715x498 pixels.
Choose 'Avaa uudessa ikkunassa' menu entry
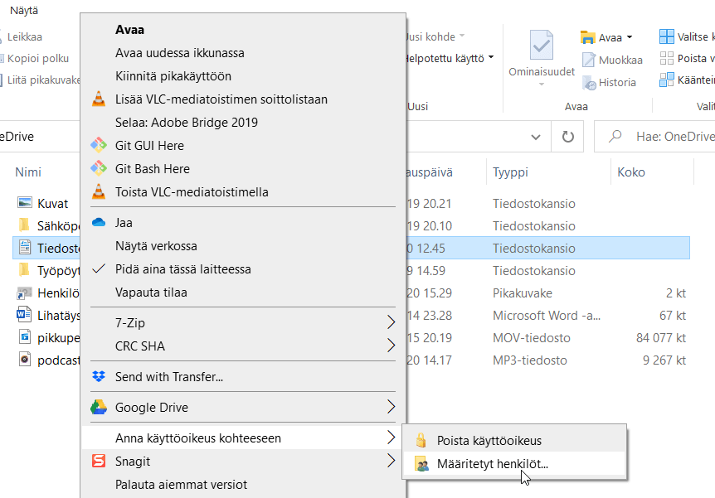coord(179,53)
